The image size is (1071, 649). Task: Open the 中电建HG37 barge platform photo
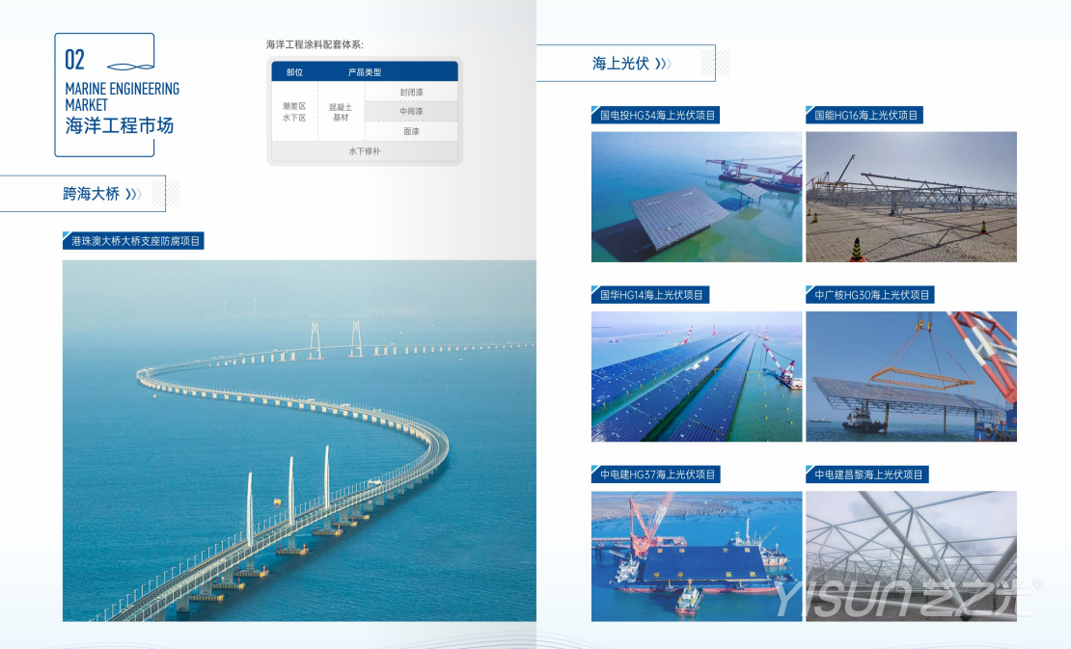pyautogui.click(x=697, y=556)
